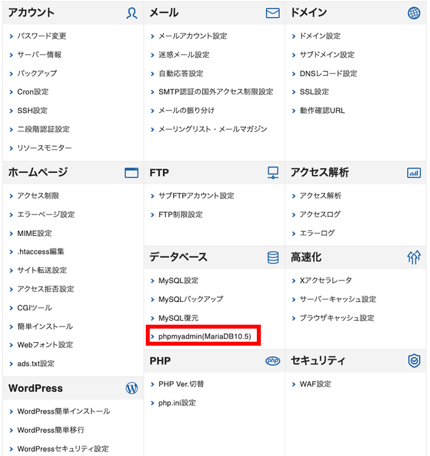The width and height of the screenshot is (430, 456).
Task: Open エラーログ
Action: (x=317, y=233)
